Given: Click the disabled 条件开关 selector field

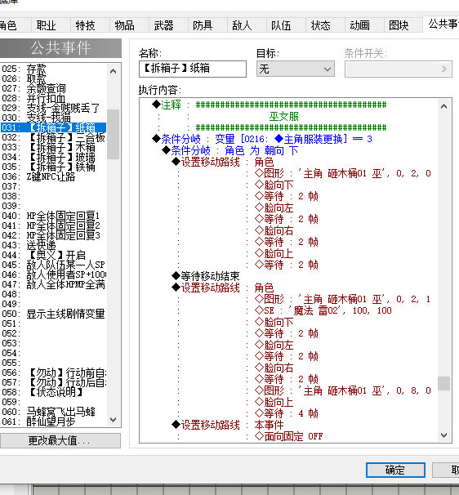Looking at the screenshot, I should pos(399,69).
